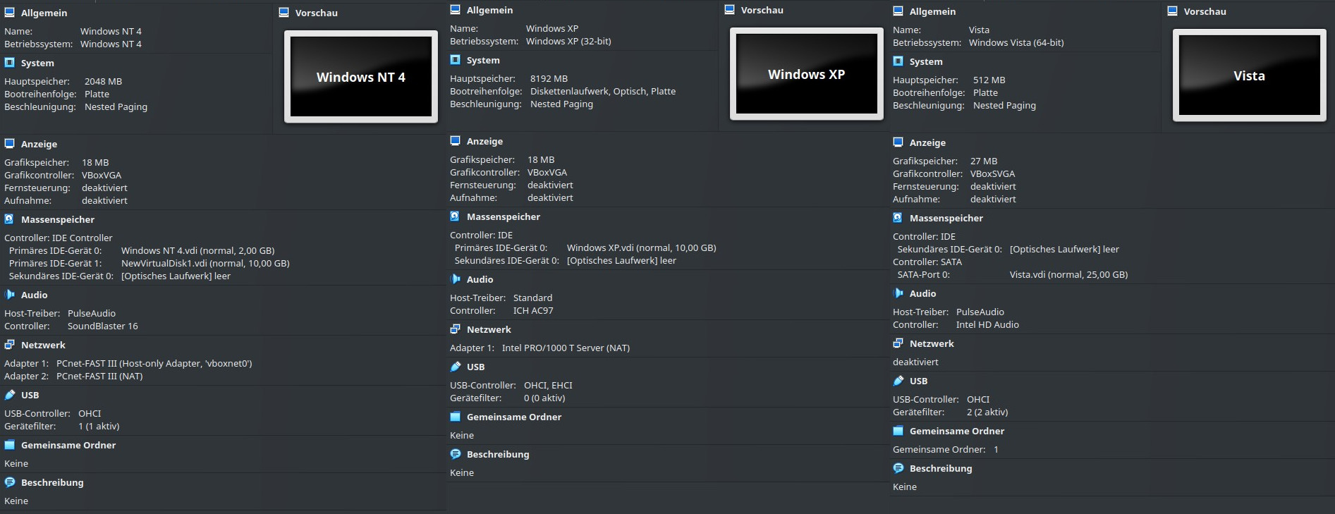The image size is (1335, 514).
Task: Select 'NewVirtualDisk1.vdi (normal, 10,00 GB)' entry
Action: coord(205,263)
